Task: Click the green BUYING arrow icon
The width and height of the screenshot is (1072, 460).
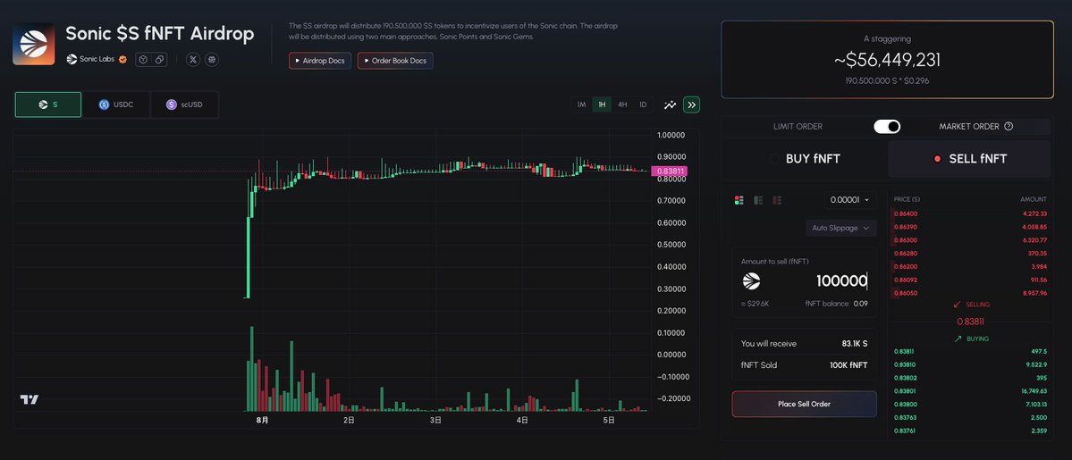Action: point(958,339)
